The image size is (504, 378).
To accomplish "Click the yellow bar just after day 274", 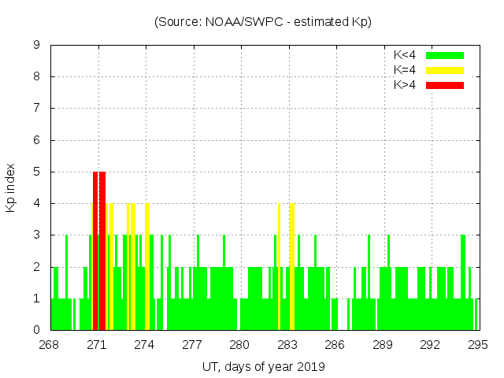I will (x=147, y=266).
